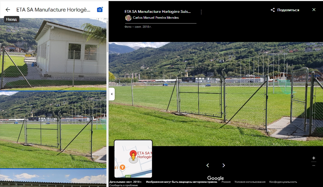Image resolution: width=323 pixels, height=187 pixels.
Task: Click the Google logo at bottom
Action: (216, 178)
